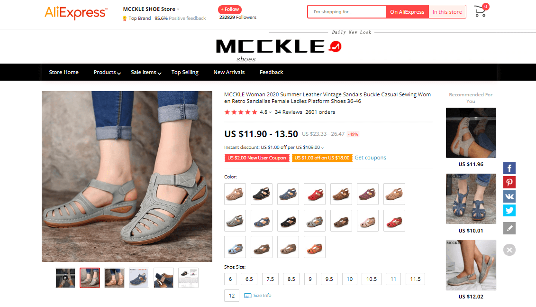Share product on Facebook
Screen dimensions: 536x307
[x=509, y=168]
